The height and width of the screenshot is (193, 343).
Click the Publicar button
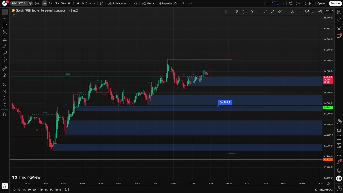click(x=335, y=3)
